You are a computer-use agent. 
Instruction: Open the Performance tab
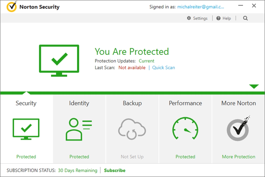[x=185, y=103]
